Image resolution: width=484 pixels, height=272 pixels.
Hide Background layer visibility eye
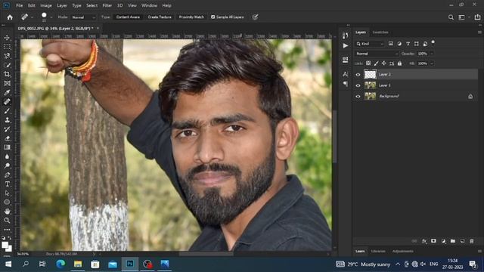pyautogui.click(x=358, y=96)
